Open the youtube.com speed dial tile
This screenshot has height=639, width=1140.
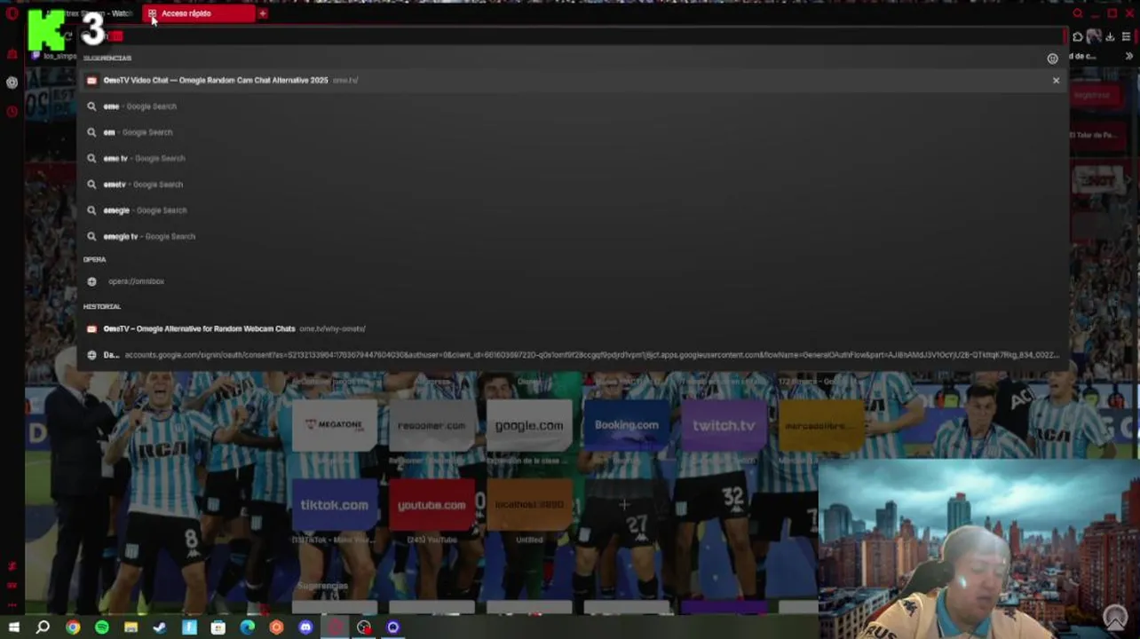click(x=431, y=504)
